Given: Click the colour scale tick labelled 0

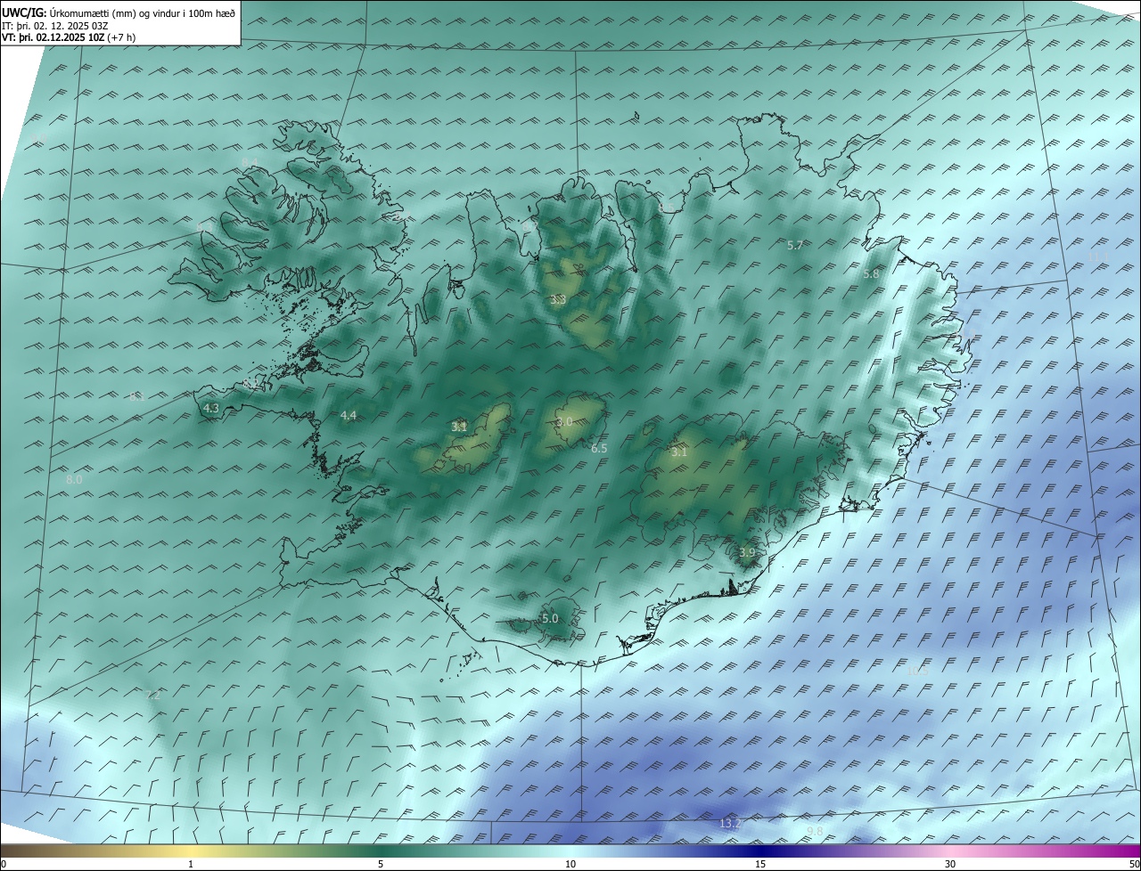Looking at the screenshot, I should pos(4,864).
